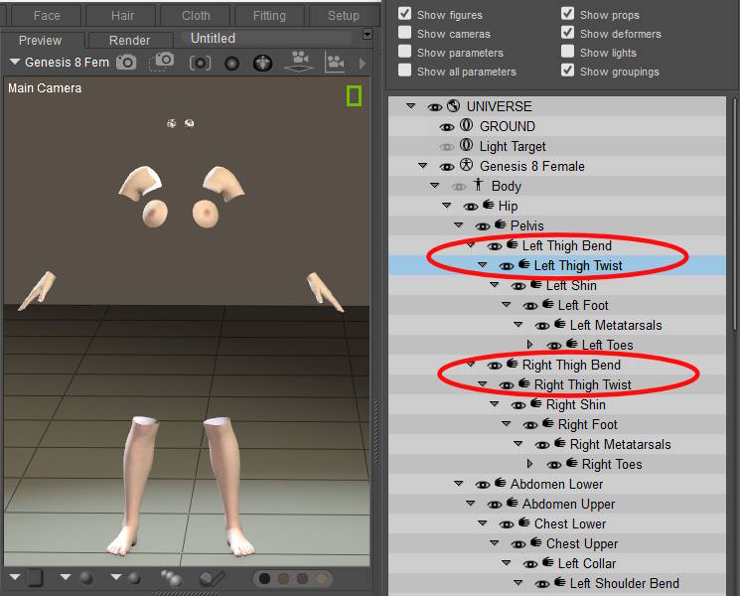
Task: Click the hand icon beside Abdomen Lower
Action: 501,483
